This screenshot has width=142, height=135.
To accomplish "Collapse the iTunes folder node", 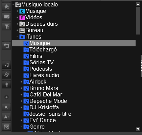I will click(x=17, y=37).
